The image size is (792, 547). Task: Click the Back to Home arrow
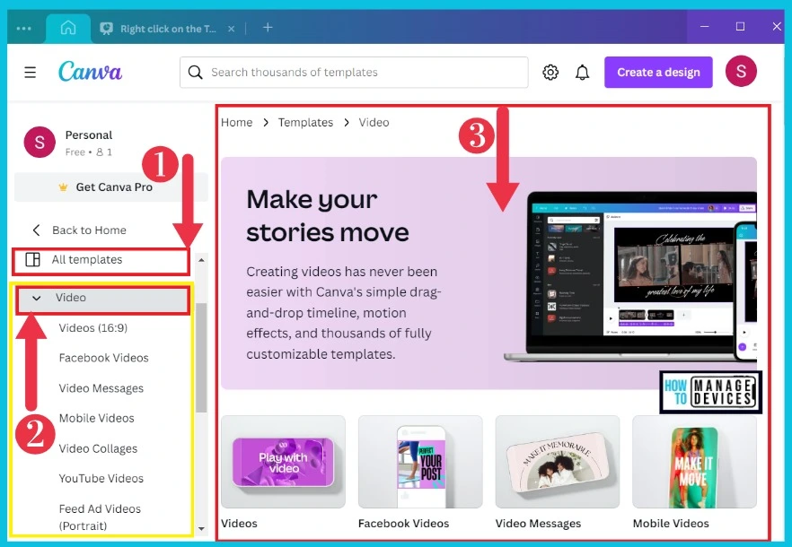pyautogui.click(x=36, y=230)
